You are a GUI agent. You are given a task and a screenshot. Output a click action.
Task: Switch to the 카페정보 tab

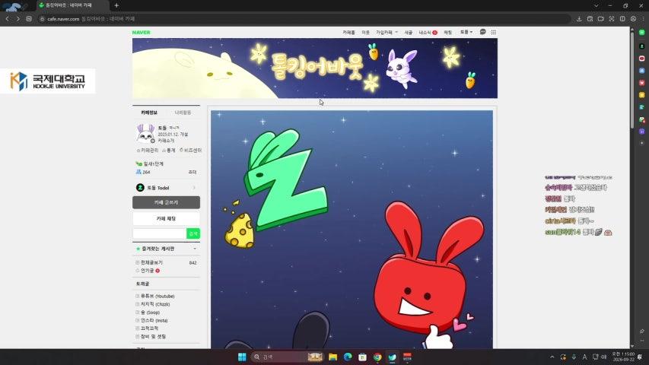click(149, 113)
